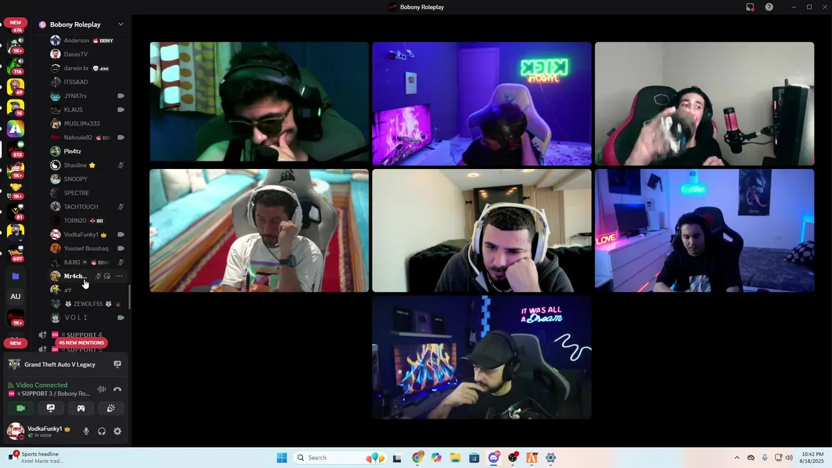
Task: Open Microsoft Store from taskbar
Action: click(474, 458)
